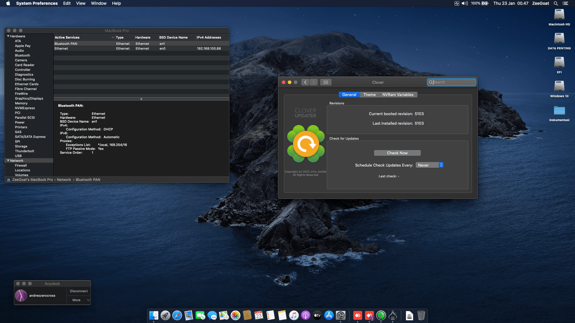
Task: Open Safari in the Dock
Action: (177, 315)
